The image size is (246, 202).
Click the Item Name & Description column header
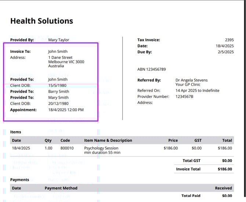(x=108, y=140)
